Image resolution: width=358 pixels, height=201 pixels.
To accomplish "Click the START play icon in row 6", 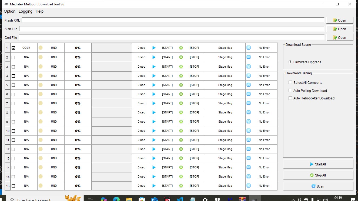I will (x=154, y=94).
